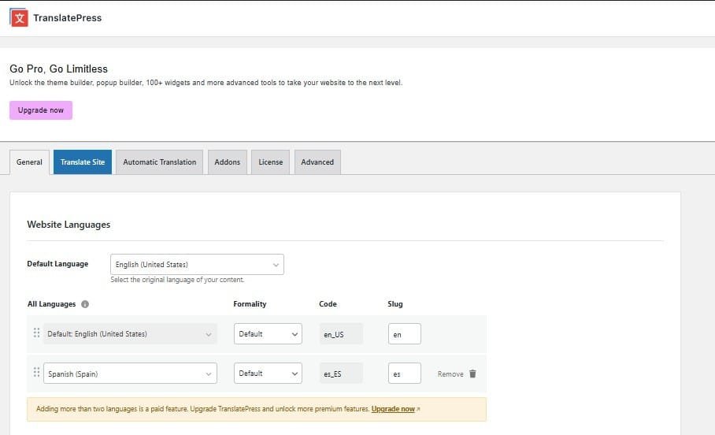Viewport: 715px width, 435px height.
Task: Switch to the General tab
Action: point(29,162)
